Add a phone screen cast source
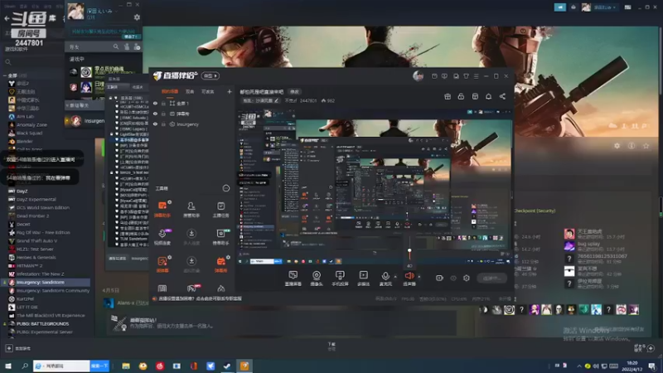 (x=340, y=279)
